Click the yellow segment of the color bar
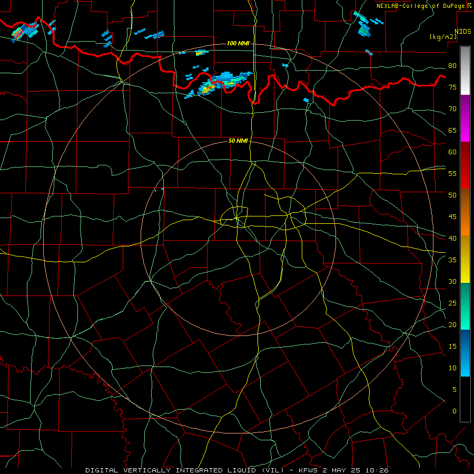This screenshot has height=474, width=474. tap(465, 259)
